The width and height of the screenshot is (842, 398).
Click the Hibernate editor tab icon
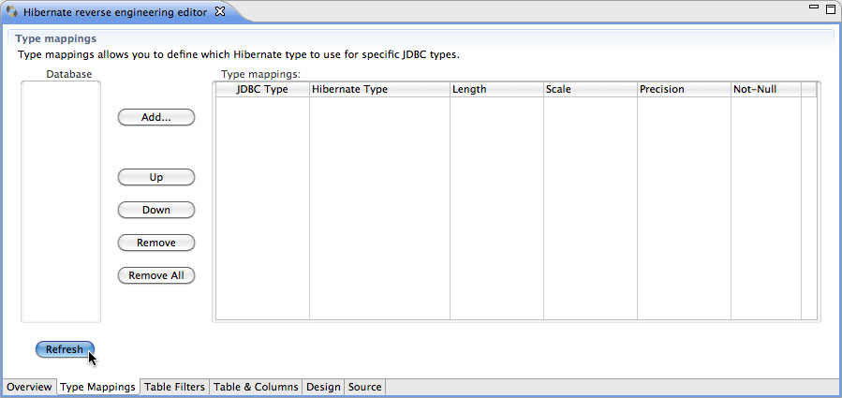pos(12,12)
